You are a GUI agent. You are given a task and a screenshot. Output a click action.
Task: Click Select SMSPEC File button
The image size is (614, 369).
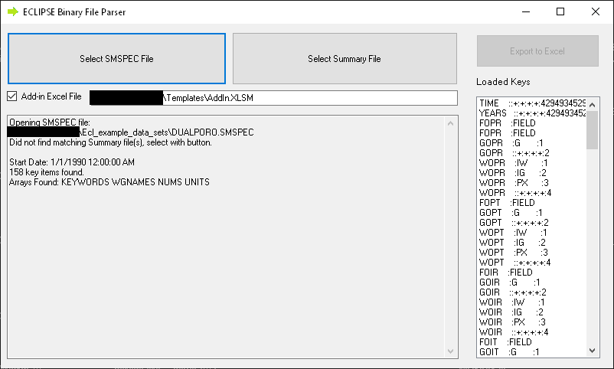pos(116,59)
